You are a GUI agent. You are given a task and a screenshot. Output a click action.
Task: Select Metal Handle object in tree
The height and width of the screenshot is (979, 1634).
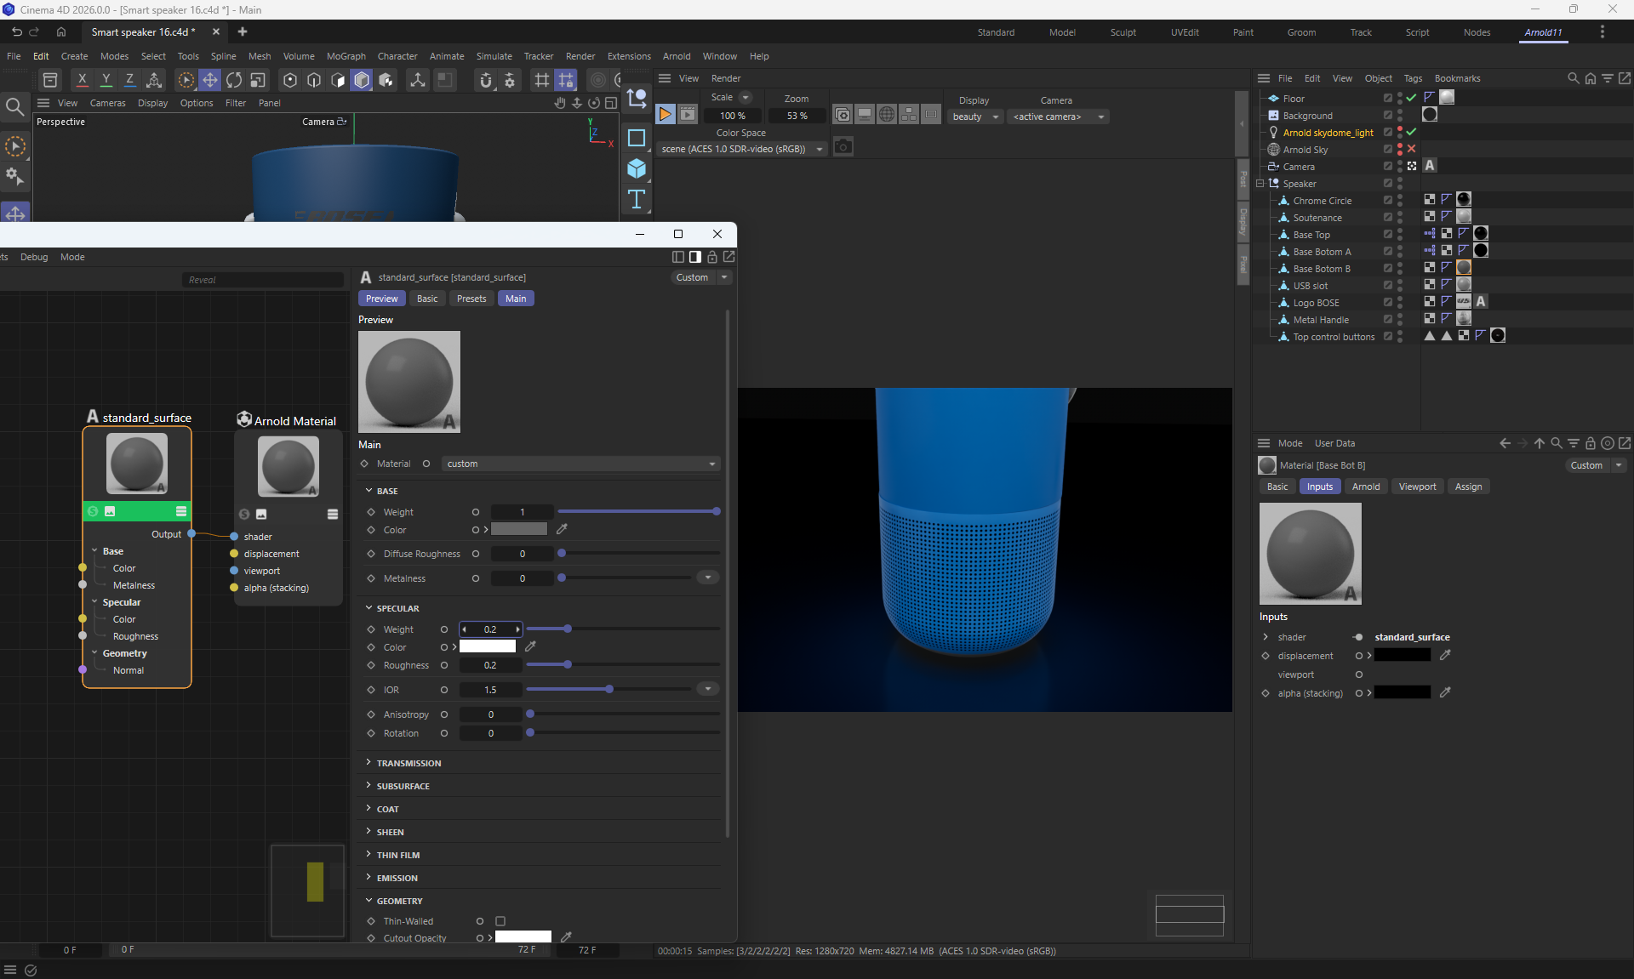[1321, 320]
